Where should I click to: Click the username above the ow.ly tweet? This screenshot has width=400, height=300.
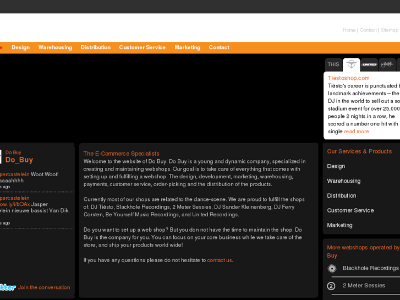(14, 198)
